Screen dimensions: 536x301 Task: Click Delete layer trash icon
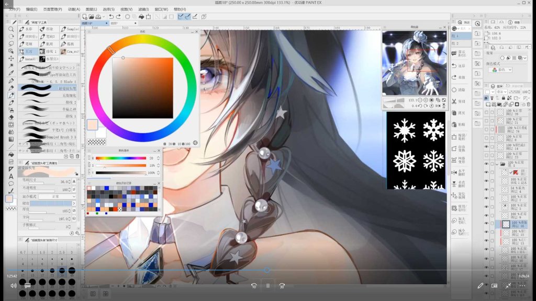click(528, 105)
